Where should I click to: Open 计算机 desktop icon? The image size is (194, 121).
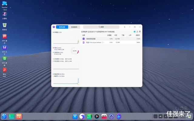[x=5, y=16]
